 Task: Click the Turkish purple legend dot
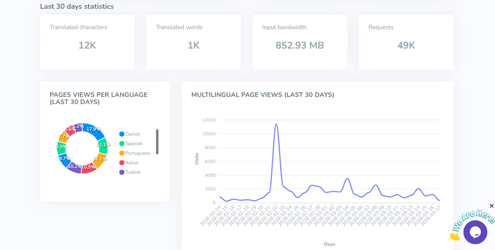click(x=122, y=173)
